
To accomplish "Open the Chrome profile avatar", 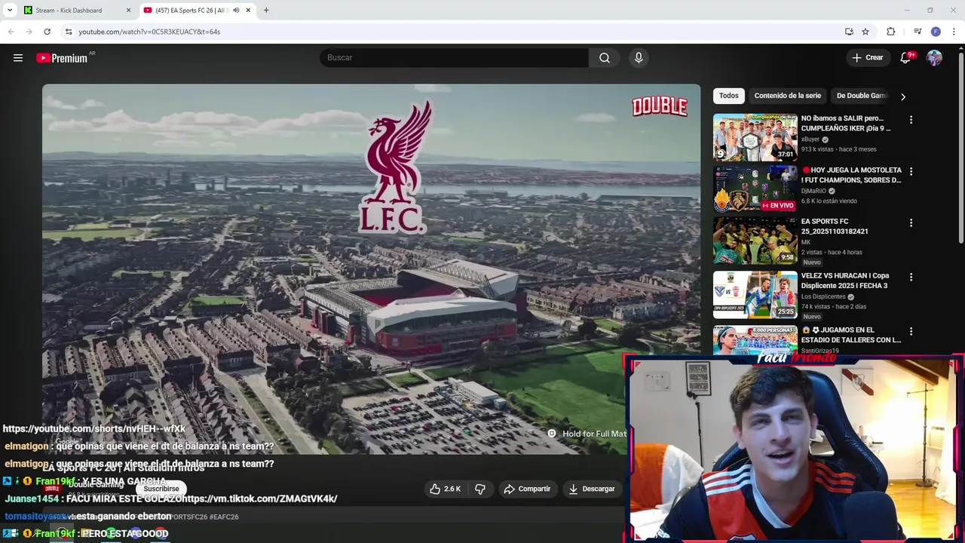I will coord(936,32).
